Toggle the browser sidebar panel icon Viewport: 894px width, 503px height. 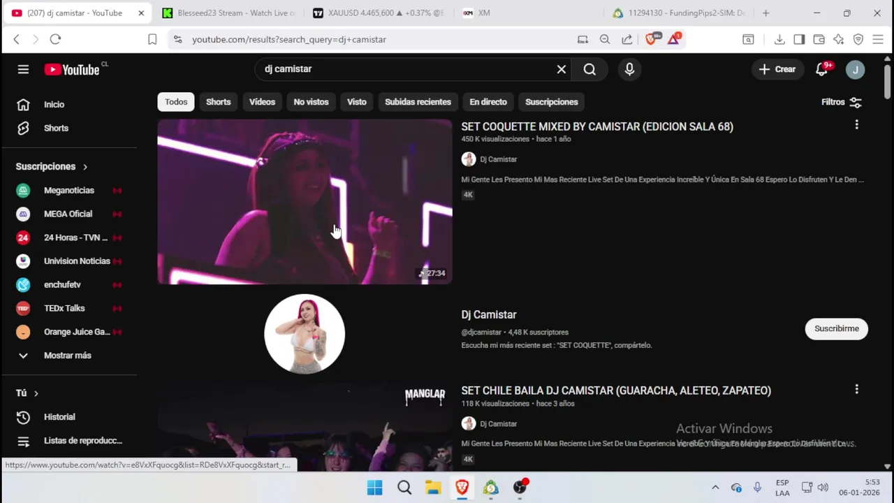pos(799,39)
